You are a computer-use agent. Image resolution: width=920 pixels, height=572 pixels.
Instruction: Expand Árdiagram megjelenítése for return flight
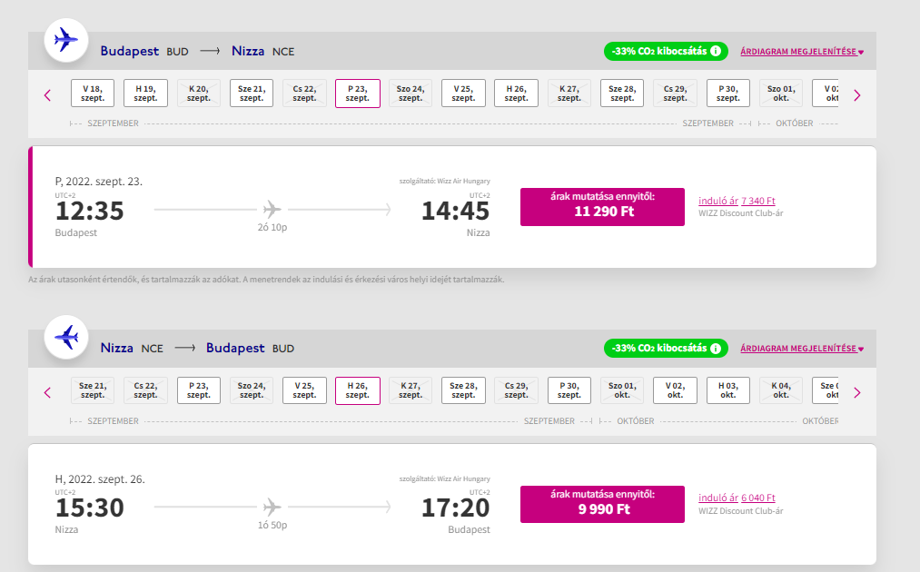click(801, 349)
